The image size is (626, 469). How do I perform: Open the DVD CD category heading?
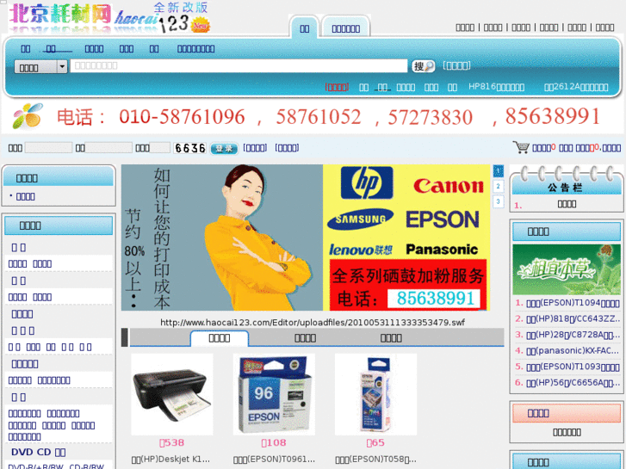tap(39, 453)
